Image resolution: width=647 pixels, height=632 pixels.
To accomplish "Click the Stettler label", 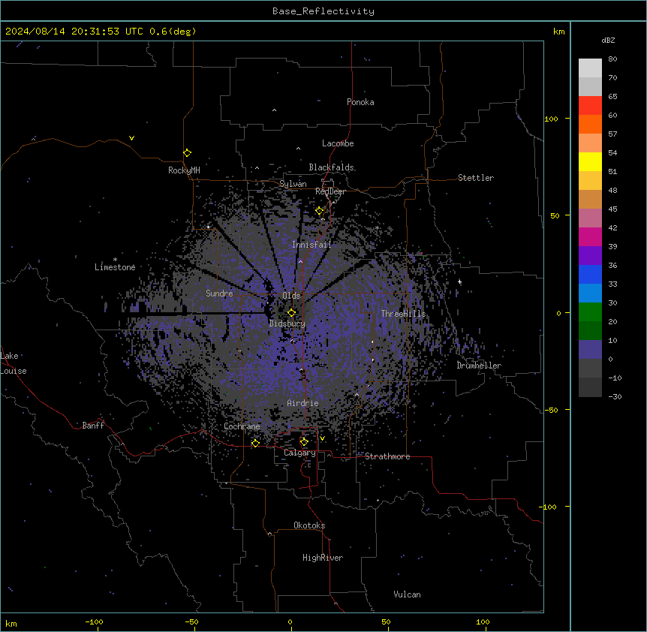I will tap(476, 178).
